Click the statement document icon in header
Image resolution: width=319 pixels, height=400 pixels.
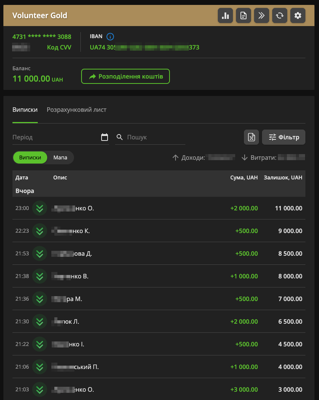pyautogui.click(x=243, y=15)
